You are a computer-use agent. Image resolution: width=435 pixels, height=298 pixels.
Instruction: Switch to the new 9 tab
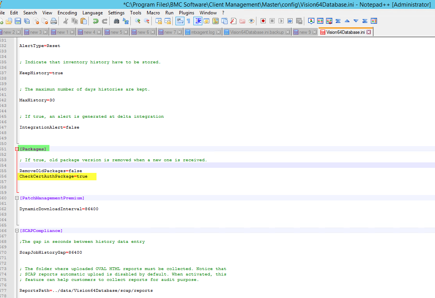[x=305, y=32]
